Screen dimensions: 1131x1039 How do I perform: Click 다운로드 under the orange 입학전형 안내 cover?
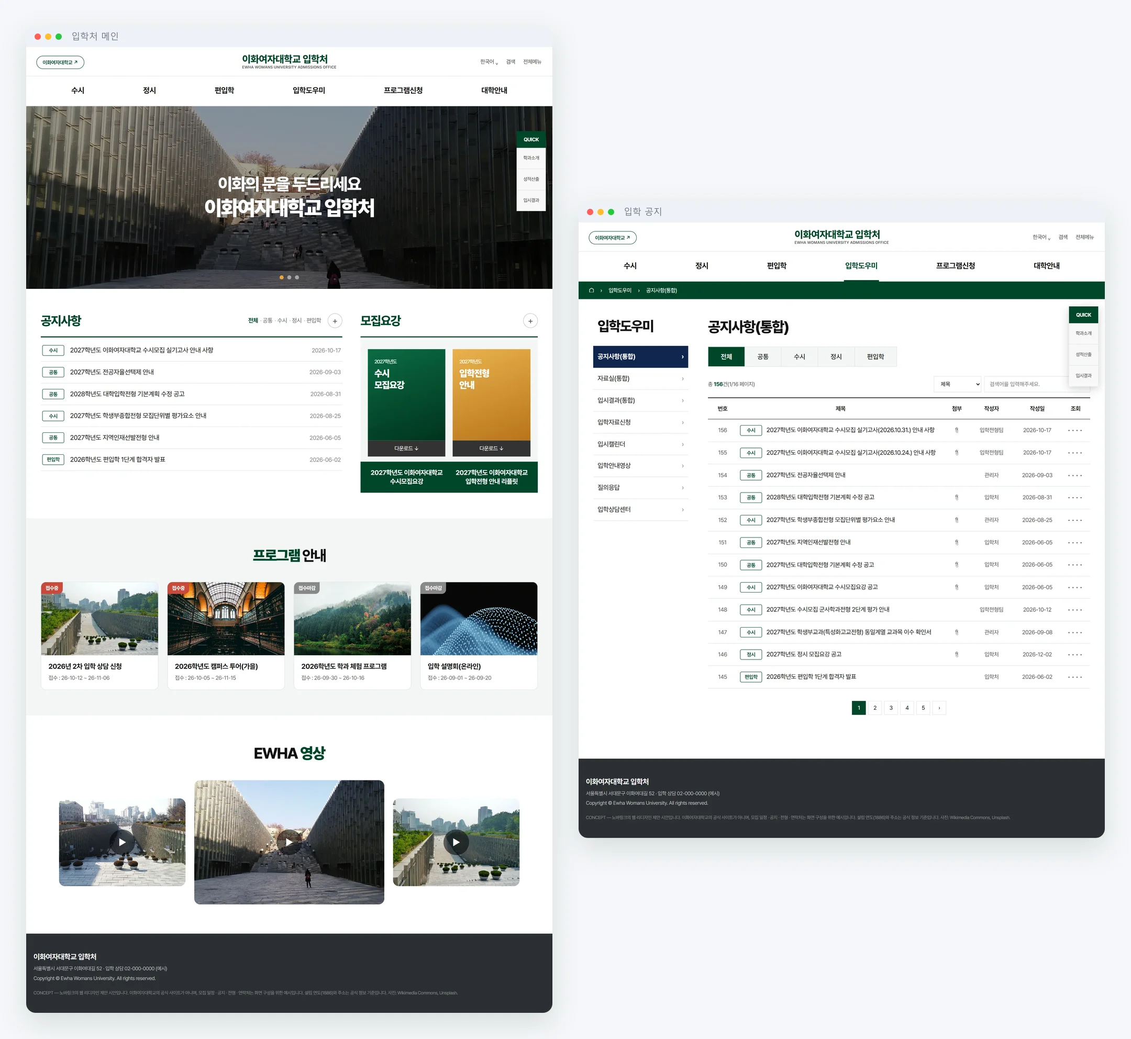pos(491,449)
